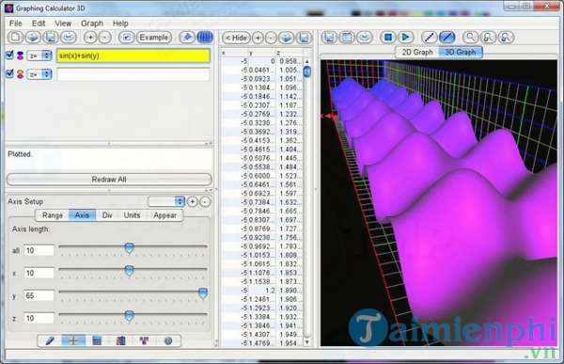This screenshot has height=364, width=564.
Task: Stop graph rotation with the square stop icon
Action: (x=387, y=37)
